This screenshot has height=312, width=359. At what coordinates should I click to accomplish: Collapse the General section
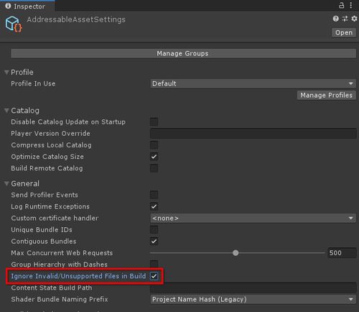[x=6, y=183]
